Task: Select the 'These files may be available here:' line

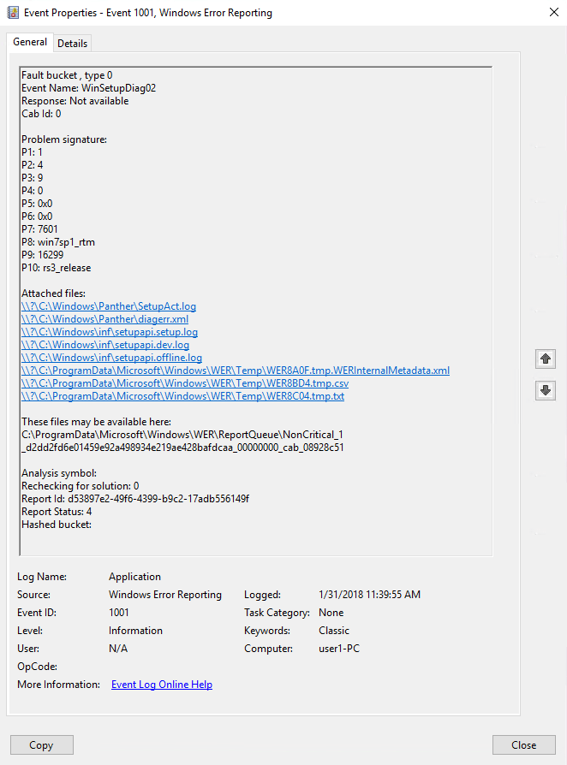Action: pos(96,422)
